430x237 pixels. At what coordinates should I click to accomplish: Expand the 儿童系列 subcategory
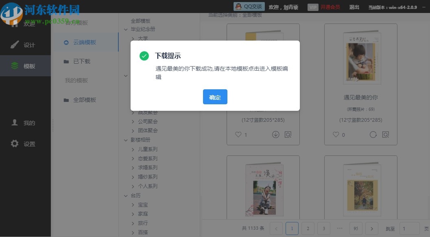tap(132, 149)
